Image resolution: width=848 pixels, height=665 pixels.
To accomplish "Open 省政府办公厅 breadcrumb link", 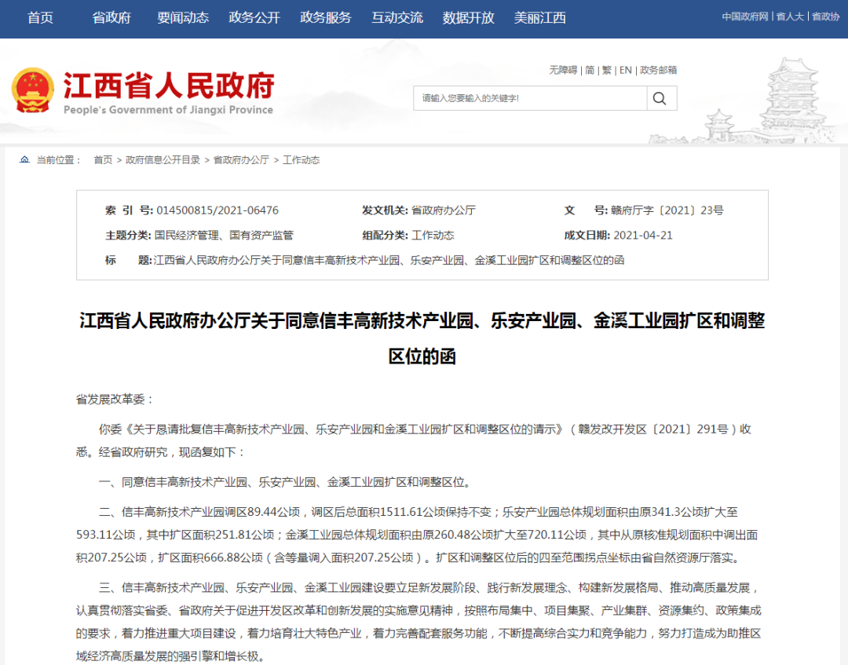I will pos(241,160).
